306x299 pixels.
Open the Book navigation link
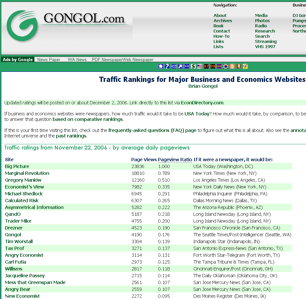pos(218,26)
